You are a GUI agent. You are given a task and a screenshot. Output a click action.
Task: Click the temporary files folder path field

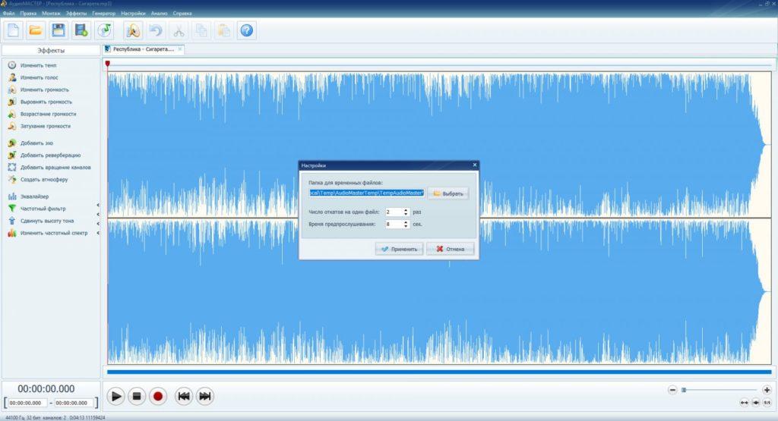tap(367, 193)
